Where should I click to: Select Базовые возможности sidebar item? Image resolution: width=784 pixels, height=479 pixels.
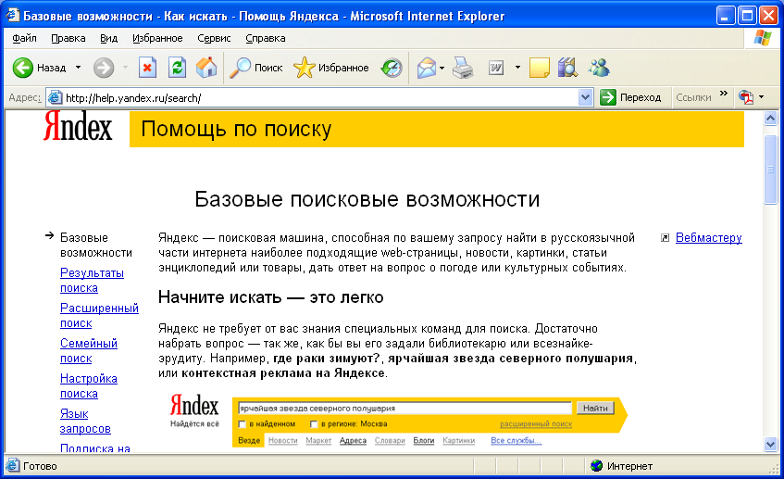[x=96, y=245]
